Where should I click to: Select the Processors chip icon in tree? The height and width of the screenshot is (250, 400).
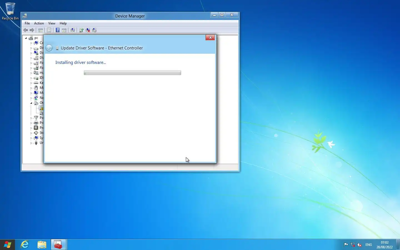click(36, 128)
